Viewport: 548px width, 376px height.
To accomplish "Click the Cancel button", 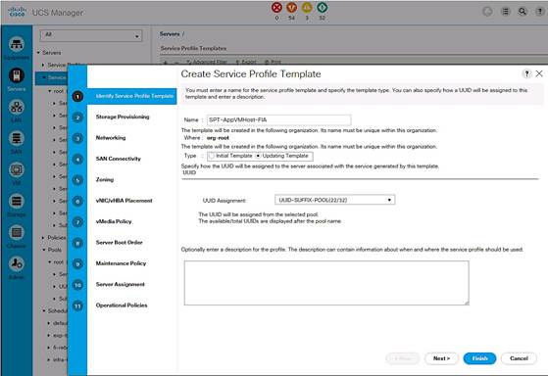I will pyautogui.click(x=519, y=358).
